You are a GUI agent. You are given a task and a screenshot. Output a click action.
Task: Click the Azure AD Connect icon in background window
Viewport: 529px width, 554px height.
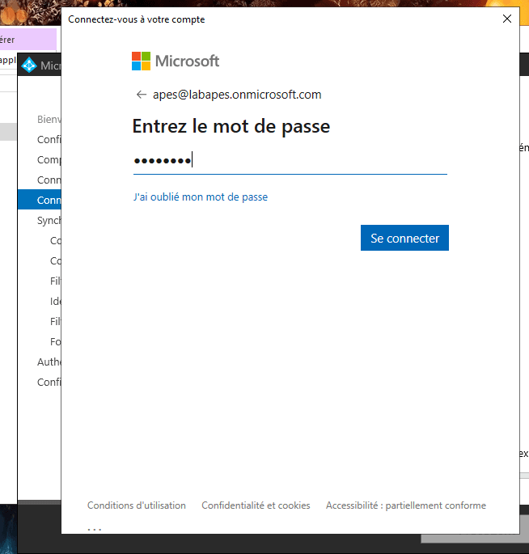[29, 66]
